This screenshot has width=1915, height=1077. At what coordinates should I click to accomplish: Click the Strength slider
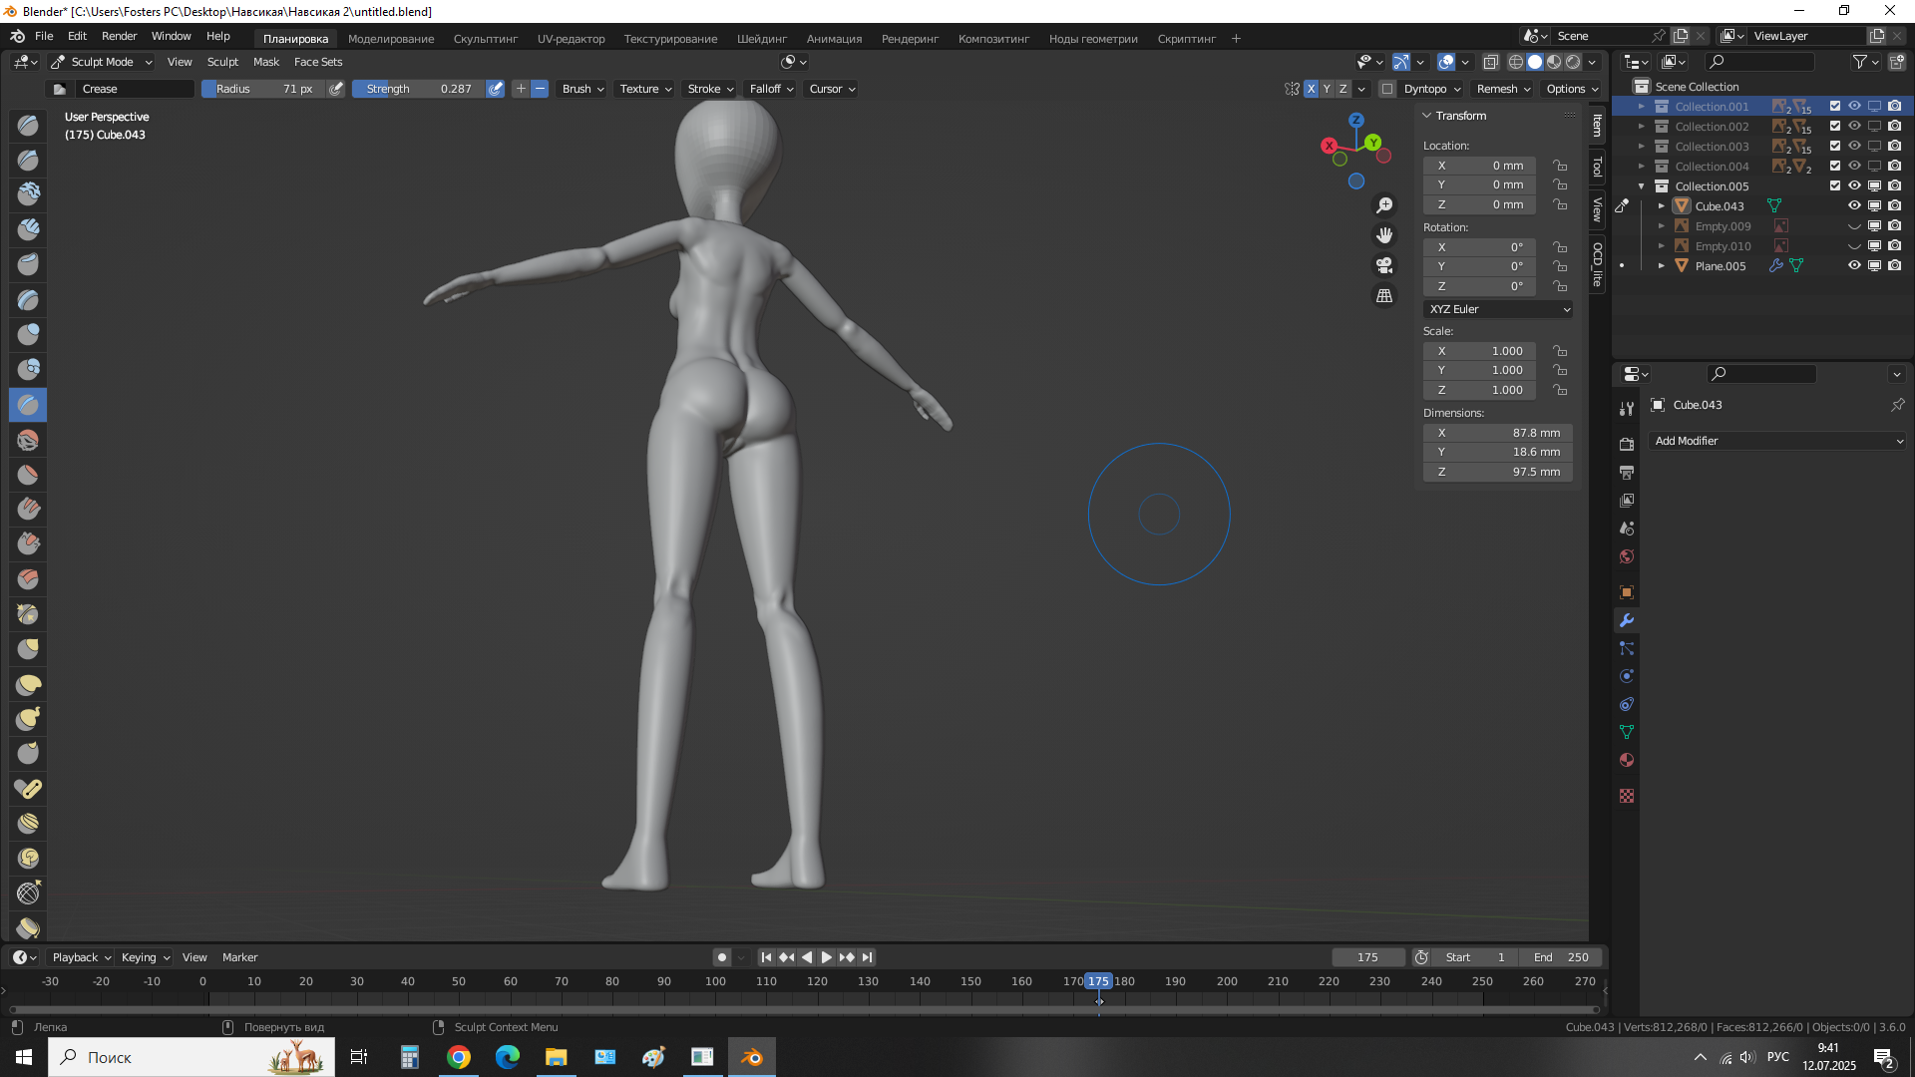[419, 89]
